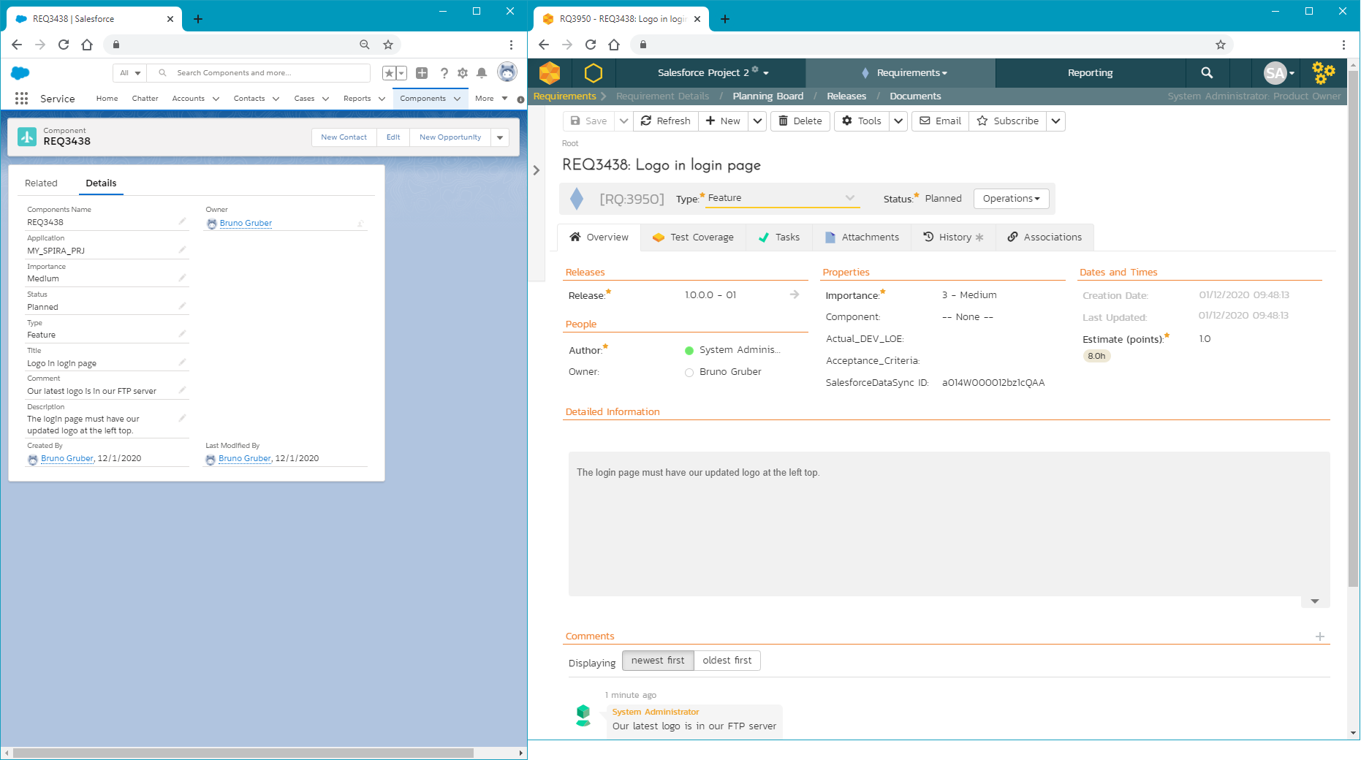Open the Salesforce App Launcher grid icon
The width and height of the screenshot is (1361, 760).
[21, 99]
